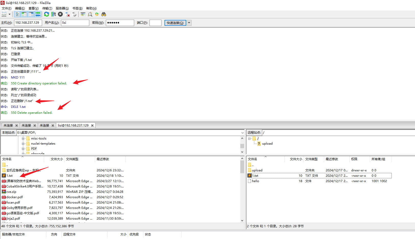Click the directory comparison icon

90,14
